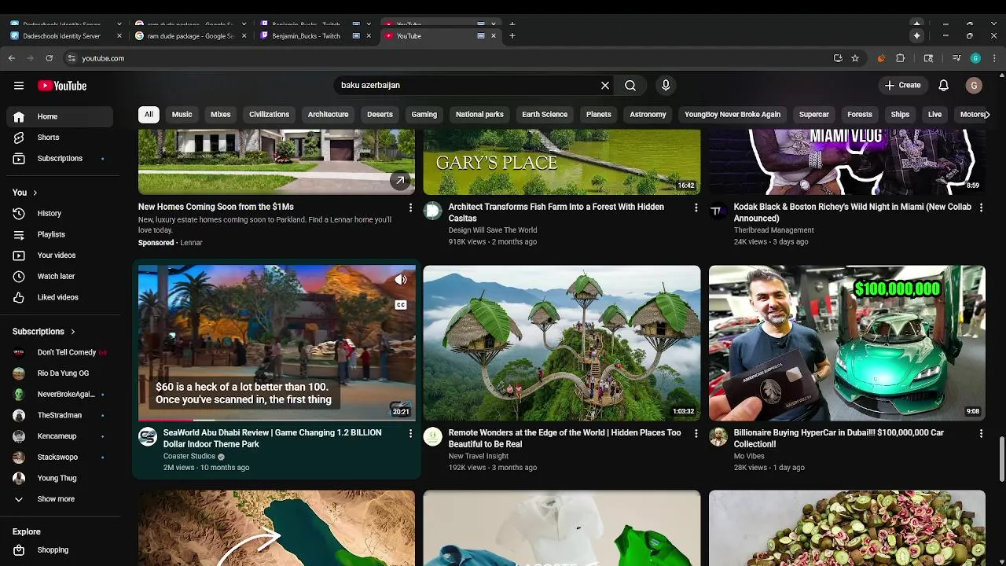
Task: Click the SeaWorld preview progress bar
Action: pos(277,421)
